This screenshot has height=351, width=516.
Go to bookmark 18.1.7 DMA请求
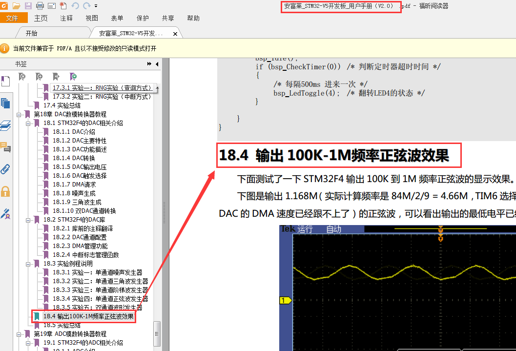74,185
